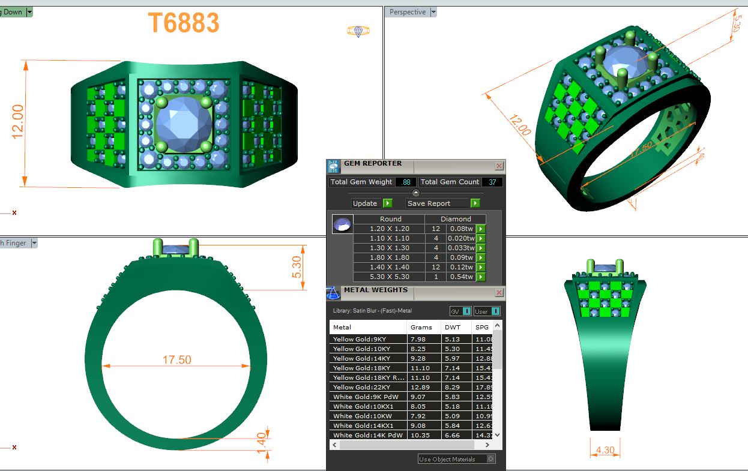The width and height of the screenshot is (748, 471).
Task: Collapse the Gem Reporter totals section
Action: 415,193
